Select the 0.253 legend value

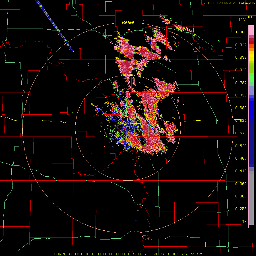(241, 209)
